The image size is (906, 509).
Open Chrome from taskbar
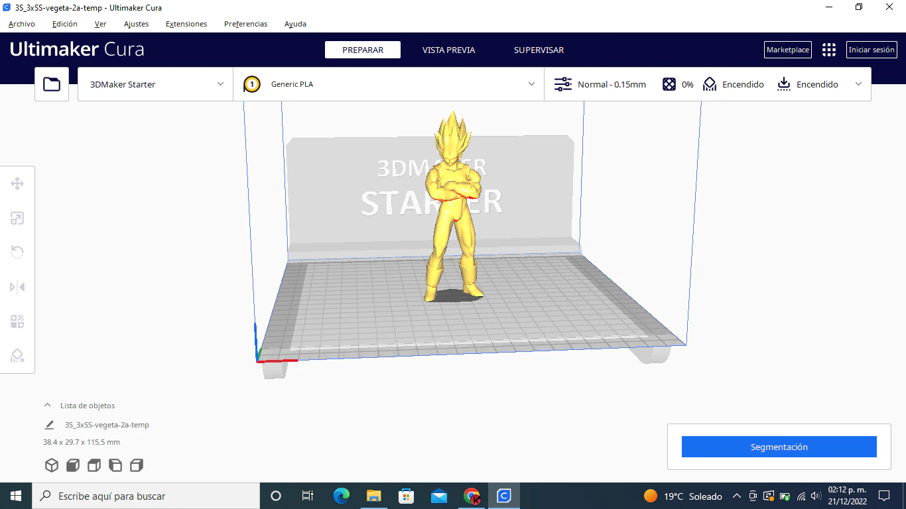point(472,496)
